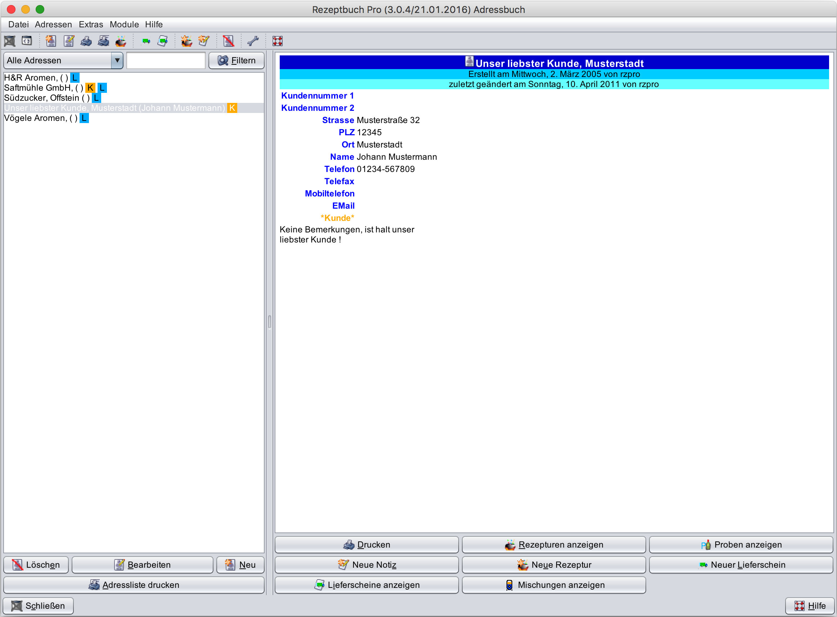
Task: Click the close-window icon in the toolbar
Action: (x=10, y=41)
